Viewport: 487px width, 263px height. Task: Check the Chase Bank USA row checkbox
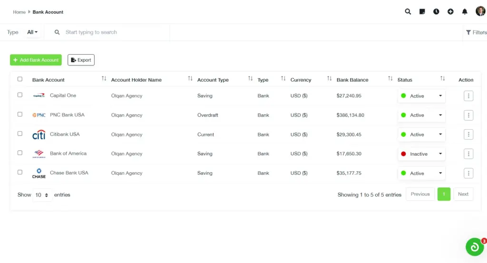(x=20, y=172)
